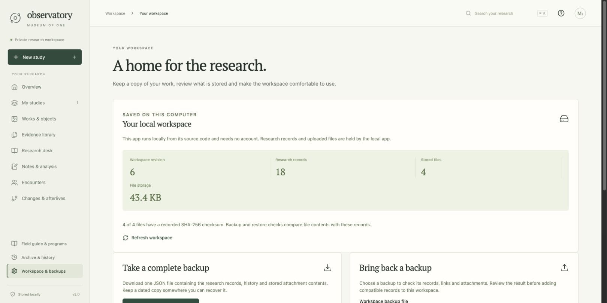Open the help question mark icon
This screenshot has height=303, width=607.
click(561, 13)
